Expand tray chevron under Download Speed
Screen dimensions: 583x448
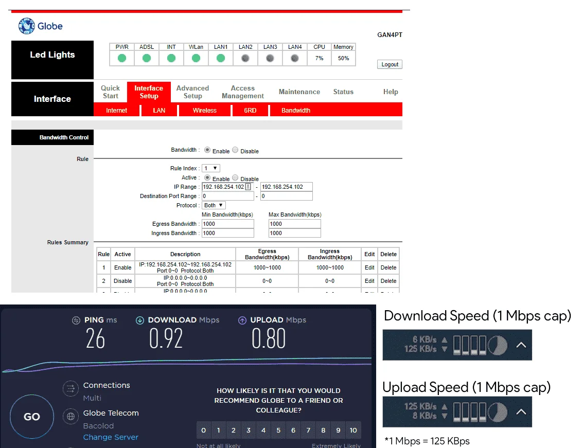521,345
